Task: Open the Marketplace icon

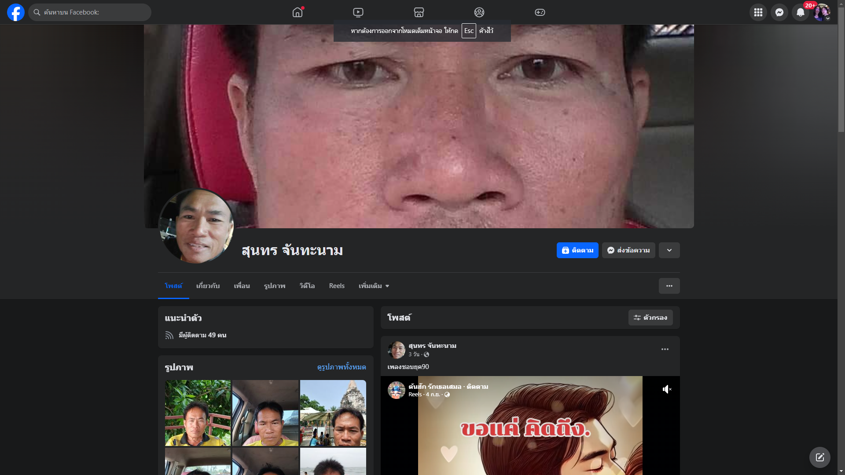Action: pyautogui.click(x=419, y=12)
